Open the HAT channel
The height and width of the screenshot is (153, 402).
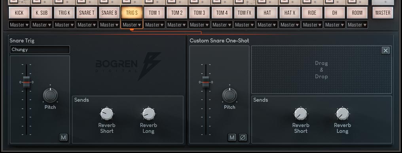267,13
